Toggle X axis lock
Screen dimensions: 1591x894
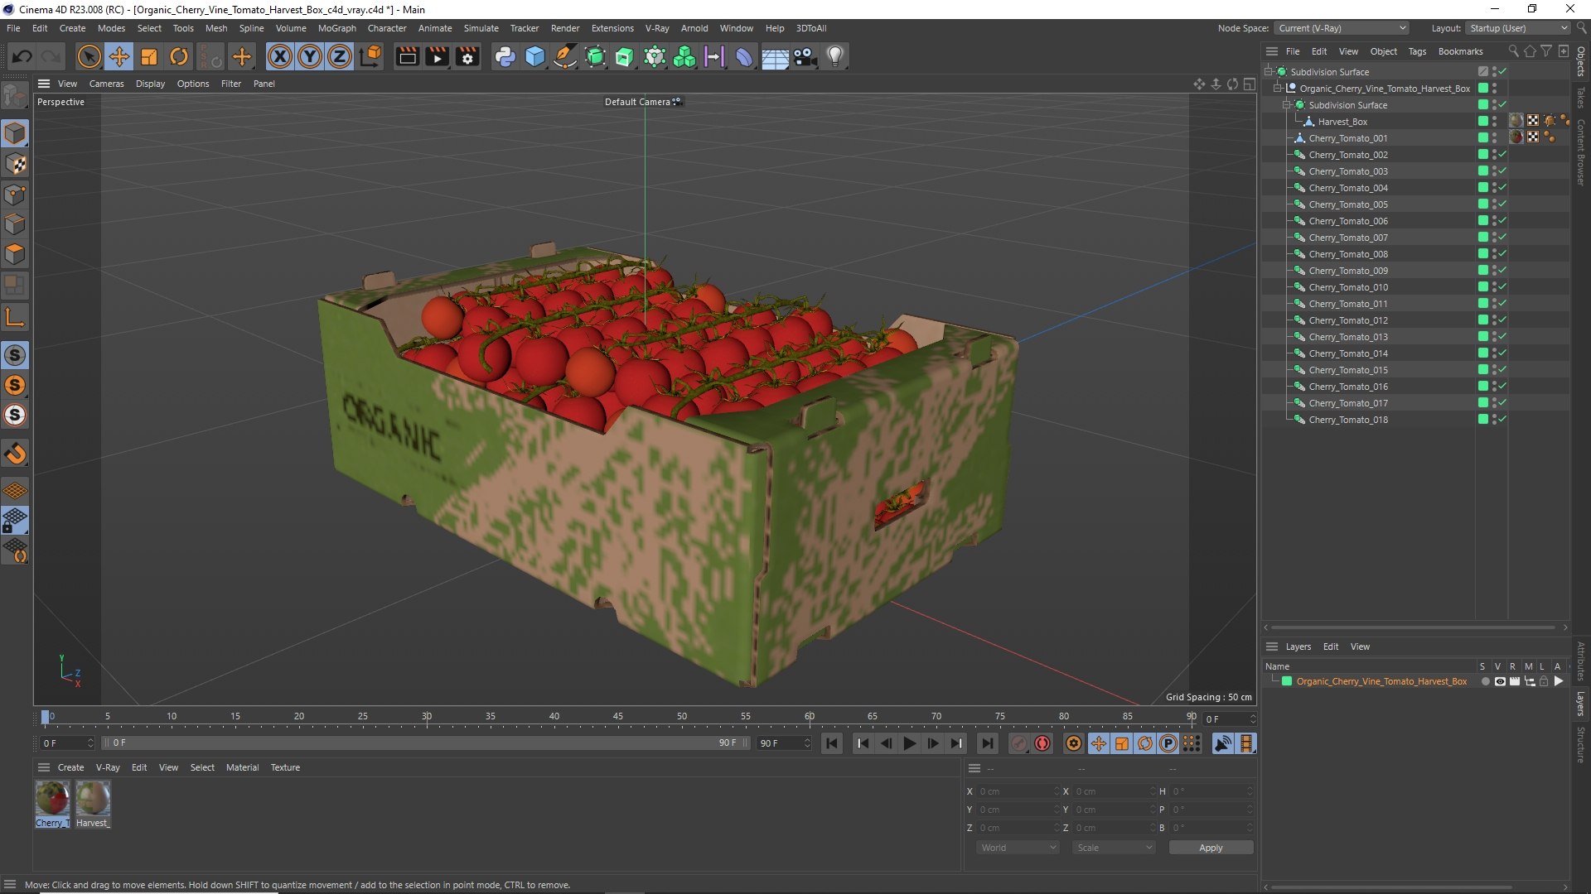click(x=280, y=56)
